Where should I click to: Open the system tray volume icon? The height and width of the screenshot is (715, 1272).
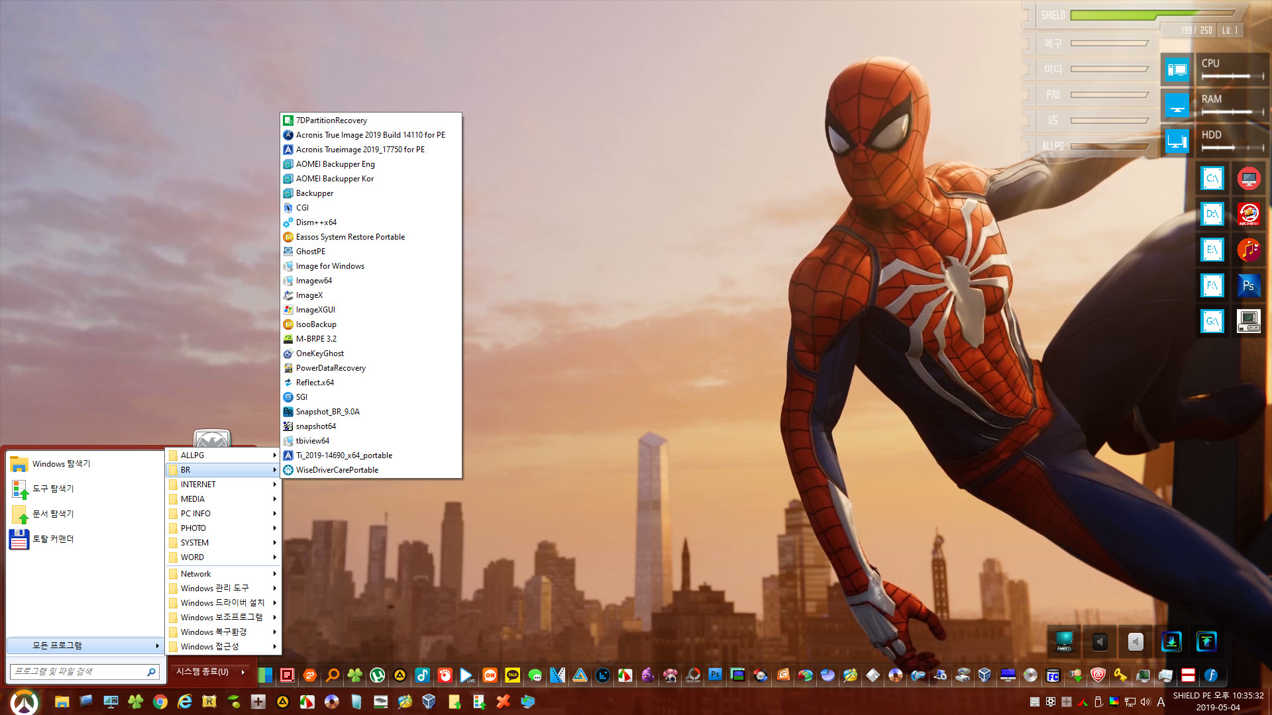(1145, 702)
